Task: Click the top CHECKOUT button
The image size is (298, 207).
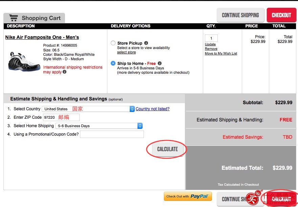Action: point(281,15)
